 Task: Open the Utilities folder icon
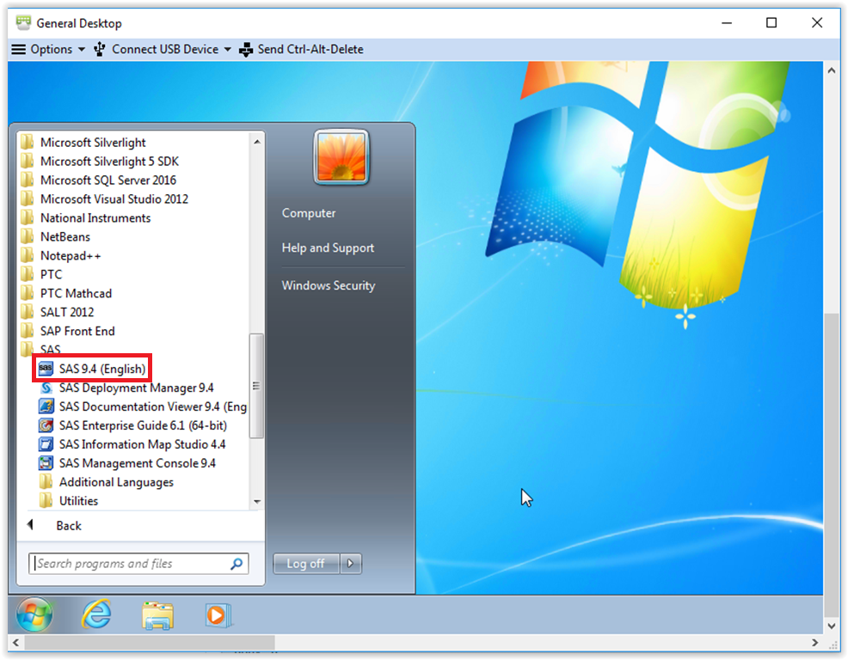(x=46, y=500)
